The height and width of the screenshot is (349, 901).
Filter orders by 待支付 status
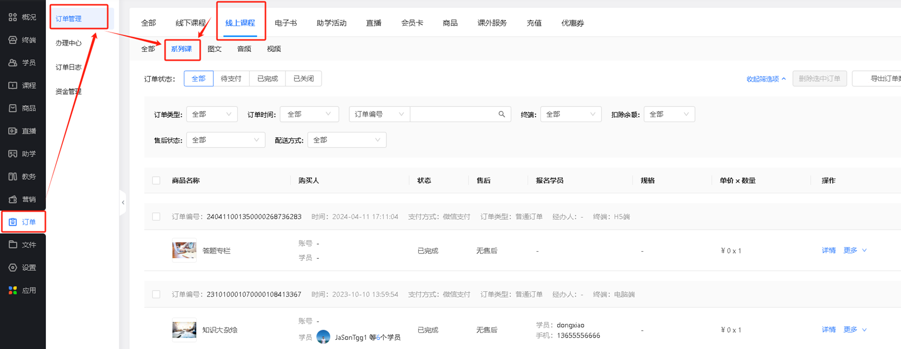tap(231, 79)
